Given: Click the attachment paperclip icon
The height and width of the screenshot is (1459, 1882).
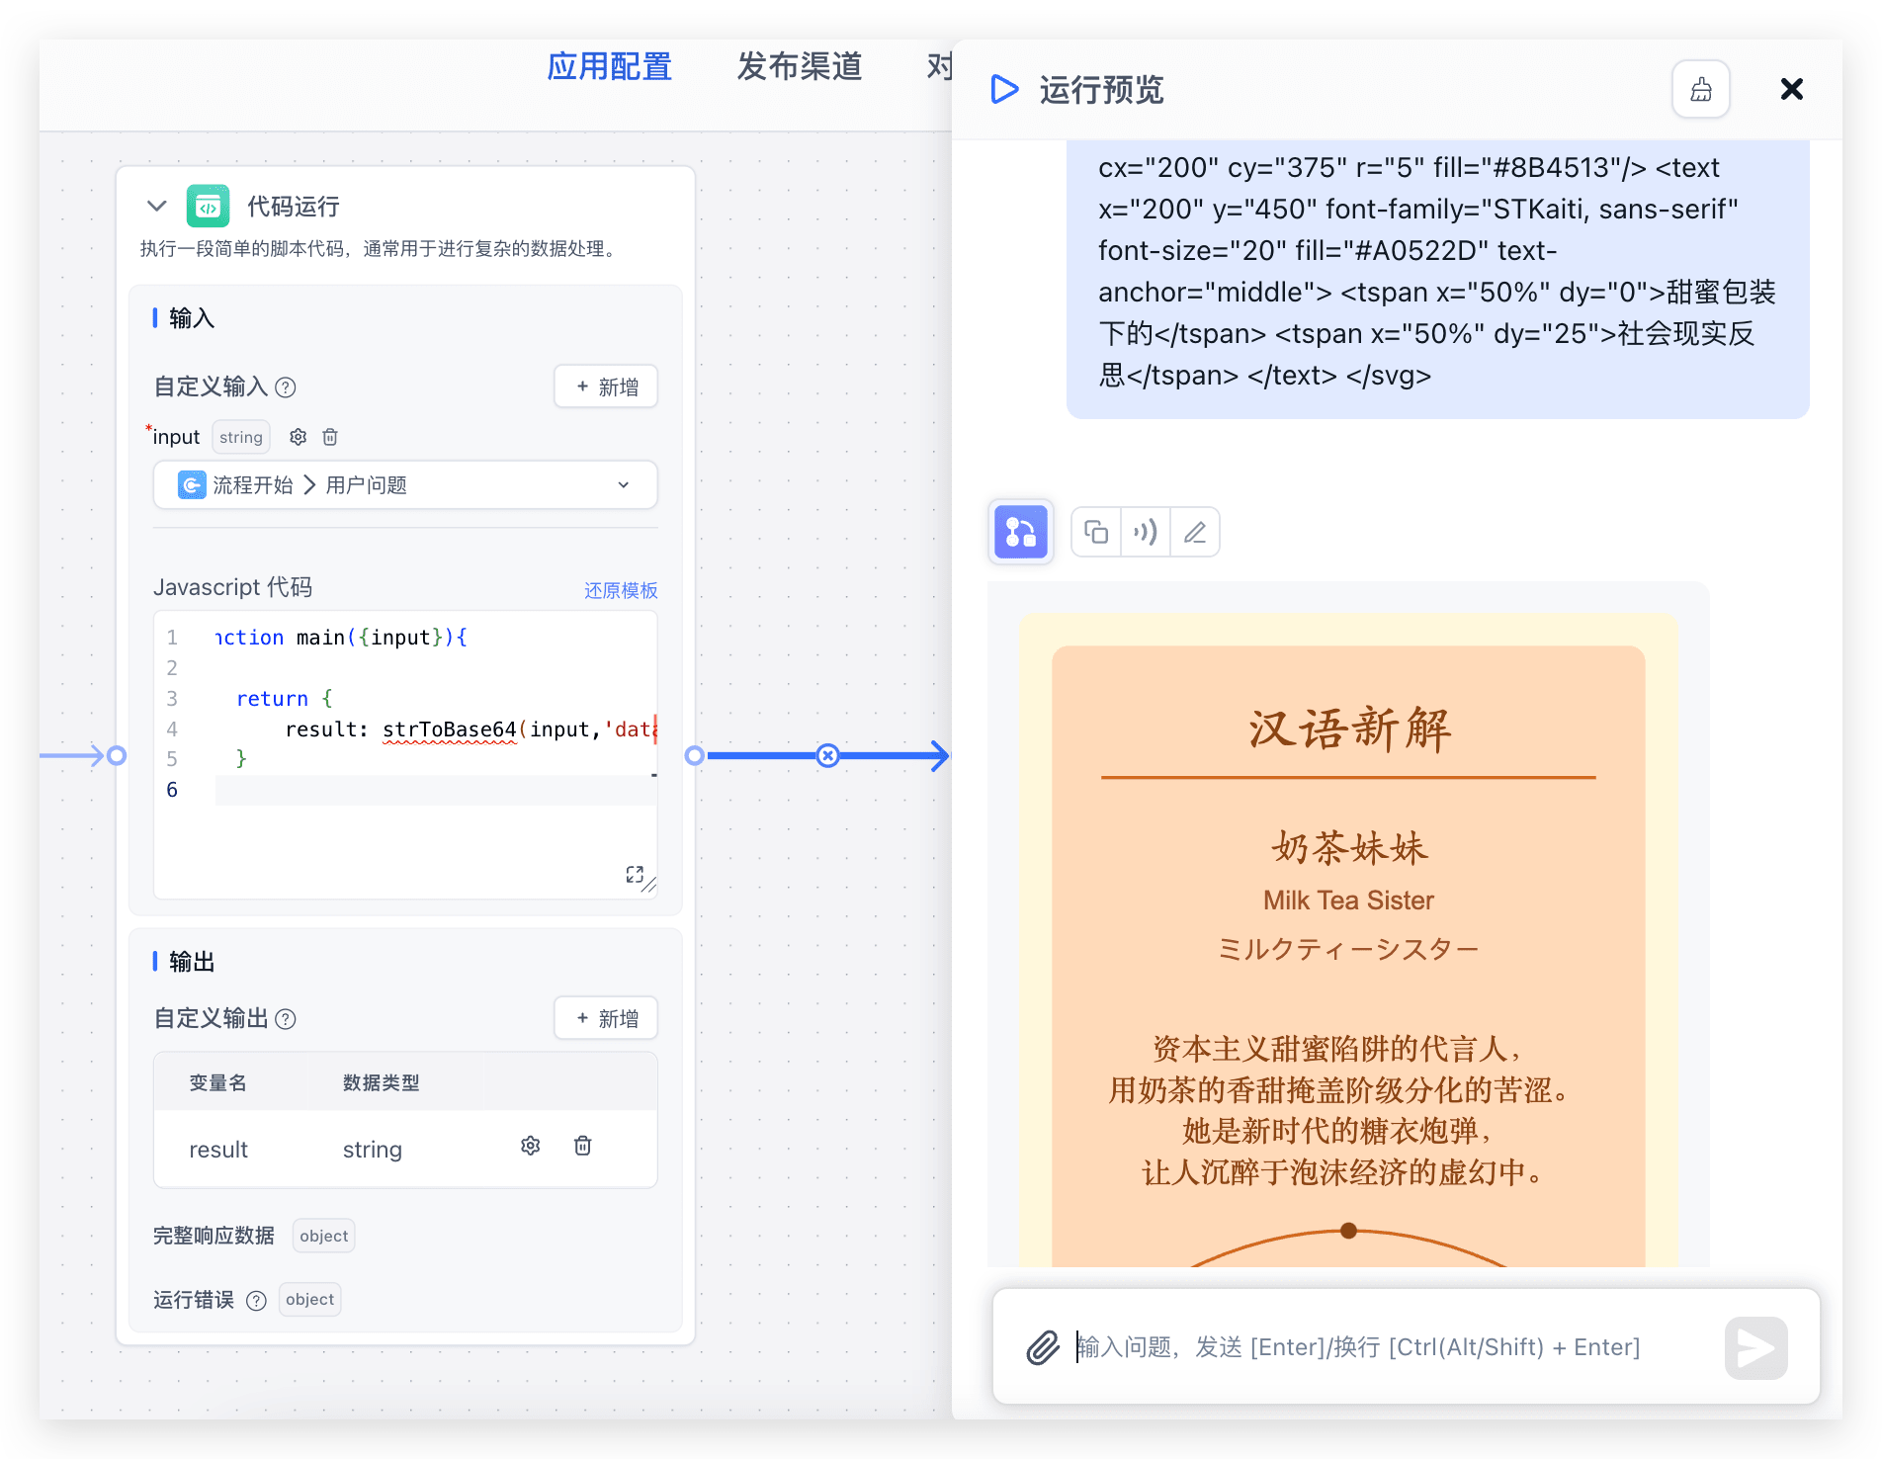Looking at the screenshot, I should [x=1043, y=1347].
